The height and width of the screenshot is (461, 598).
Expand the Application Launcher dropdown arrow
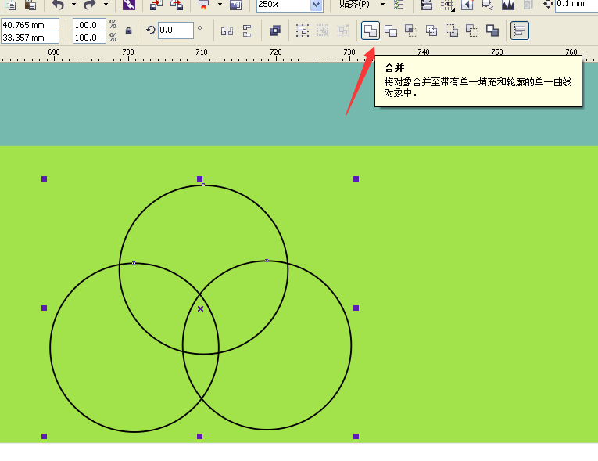[220, 5]
